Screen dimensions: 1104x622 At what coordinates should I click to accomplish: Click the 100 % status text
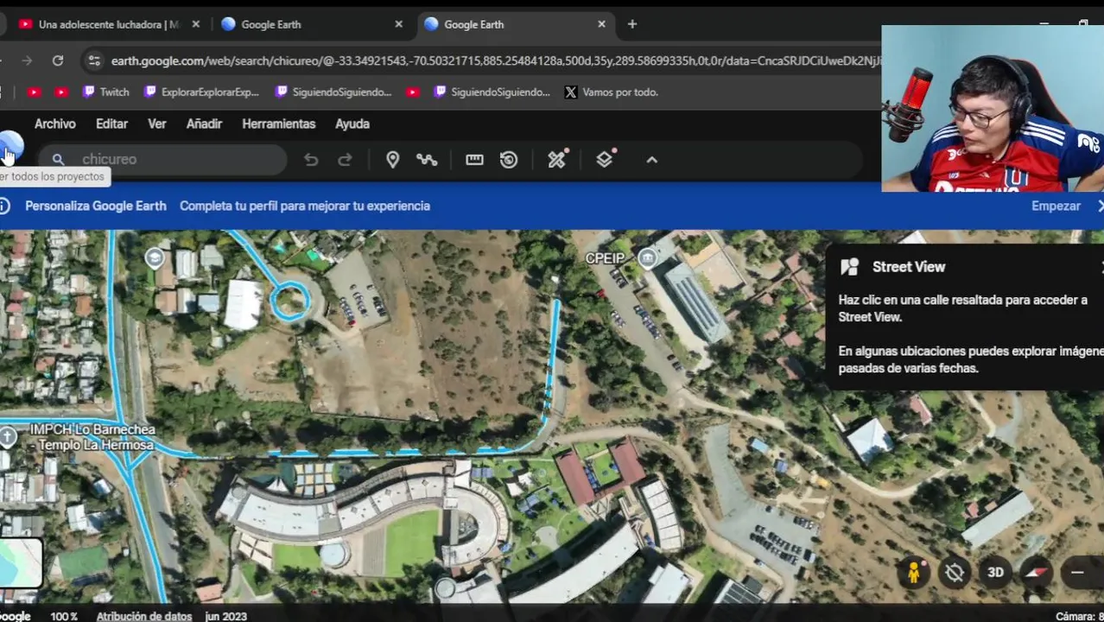click(x=63, y=616)
